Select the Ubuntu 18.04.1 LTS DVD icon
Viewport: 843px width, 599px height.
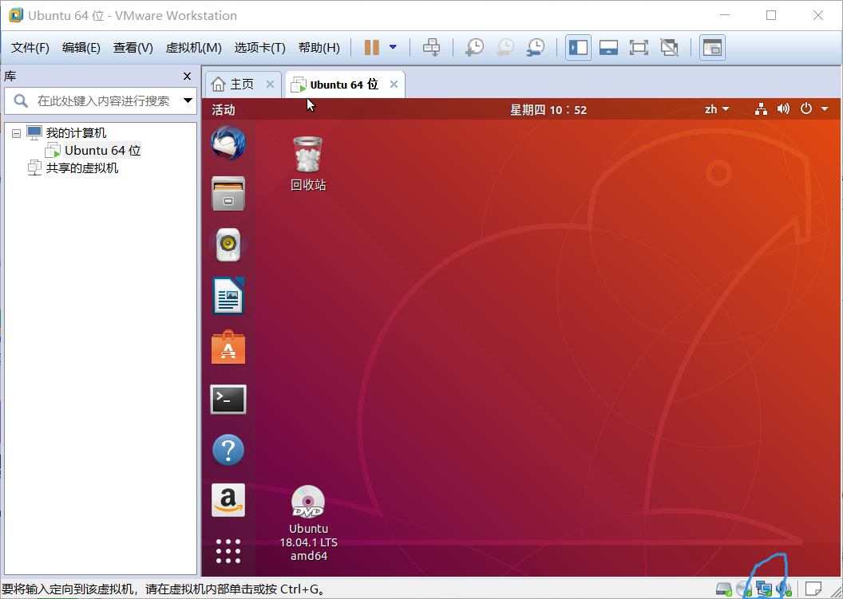point(309,524)
